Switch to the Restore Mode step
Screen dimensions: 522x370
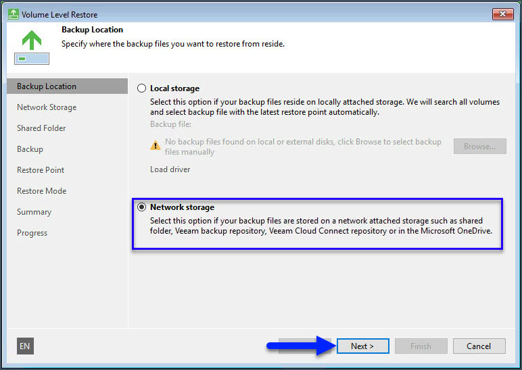click(41, 191)
